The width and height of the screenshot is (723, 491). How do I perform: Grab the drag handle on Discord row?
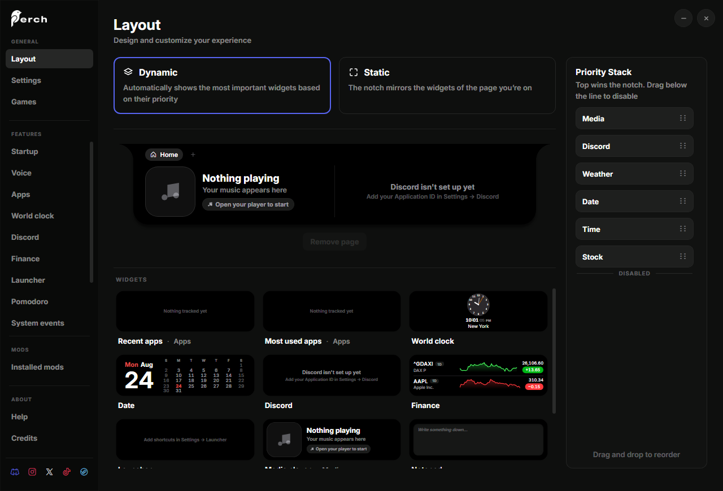tap(683, 146)
